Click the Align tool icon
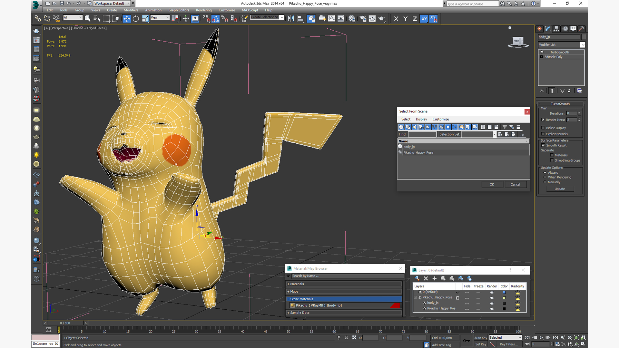This screenshot has width=619, height=348. pyautogui.click(x=300, y=19)
